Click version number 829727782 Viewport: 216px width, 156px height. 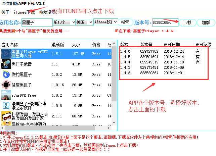pos(149,51)
